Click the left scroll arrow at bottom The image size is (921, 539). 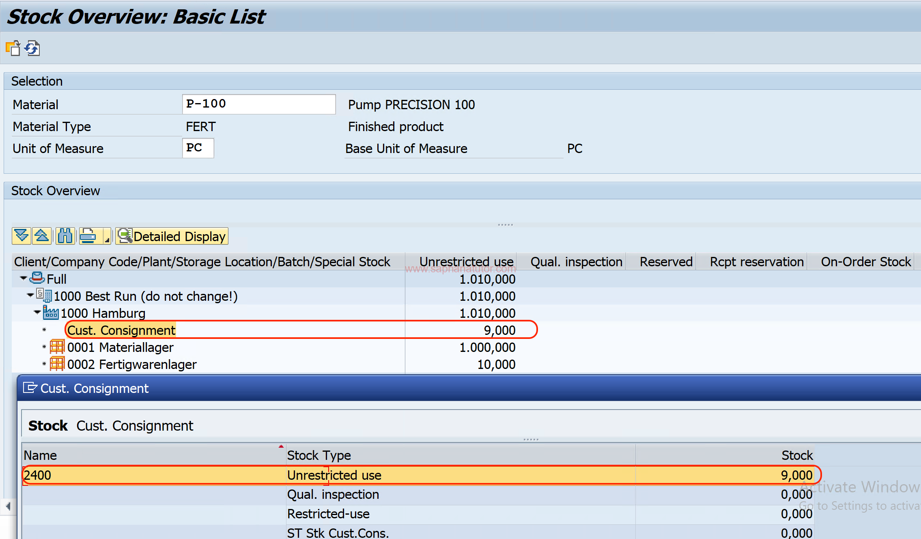click(x=8, y=506)
